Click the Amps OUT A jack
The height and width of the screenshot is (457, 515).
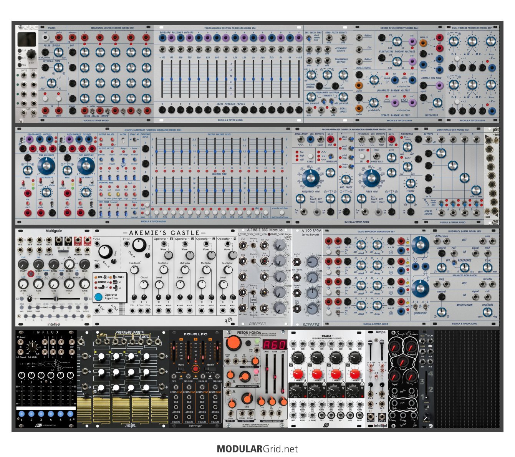pyautogui.click(x=370, y=416)
